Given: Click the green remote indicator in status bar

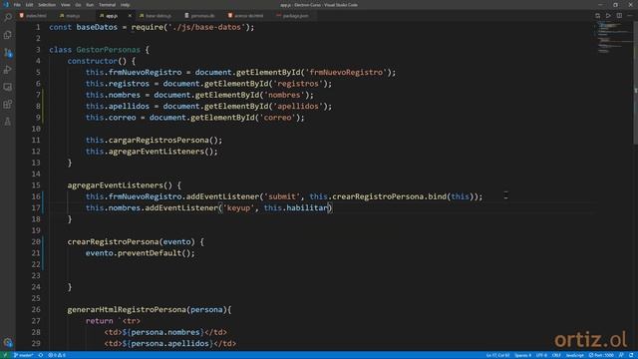Looking at the screenshot, I should point(4,355).
